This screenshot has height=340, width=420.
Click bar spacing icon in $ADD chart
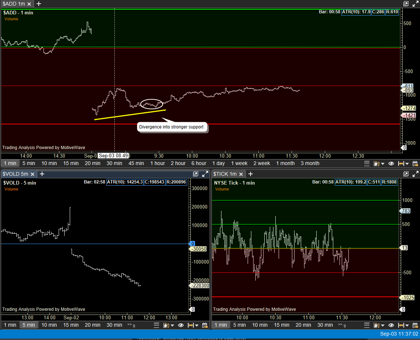(401, 164)
